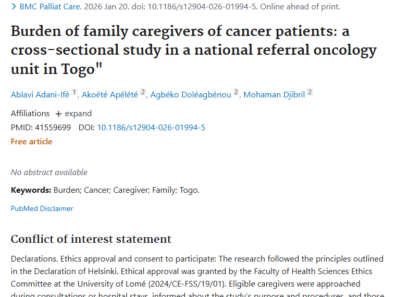Click the Conflict of interest statement heading
The height and width of the screenshot is (297, 396).
click(91, 239)
